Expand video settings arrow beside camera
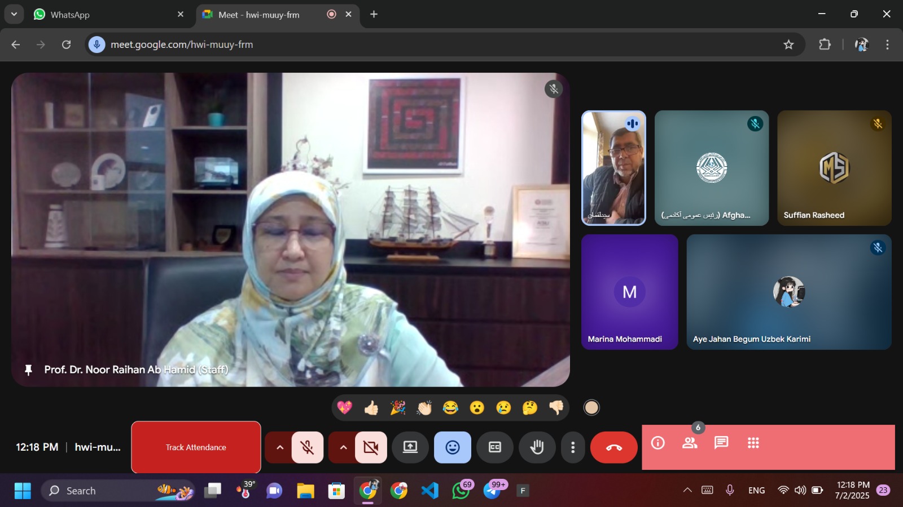The height and width of the screenshot is (507, 903). [343, 447]
